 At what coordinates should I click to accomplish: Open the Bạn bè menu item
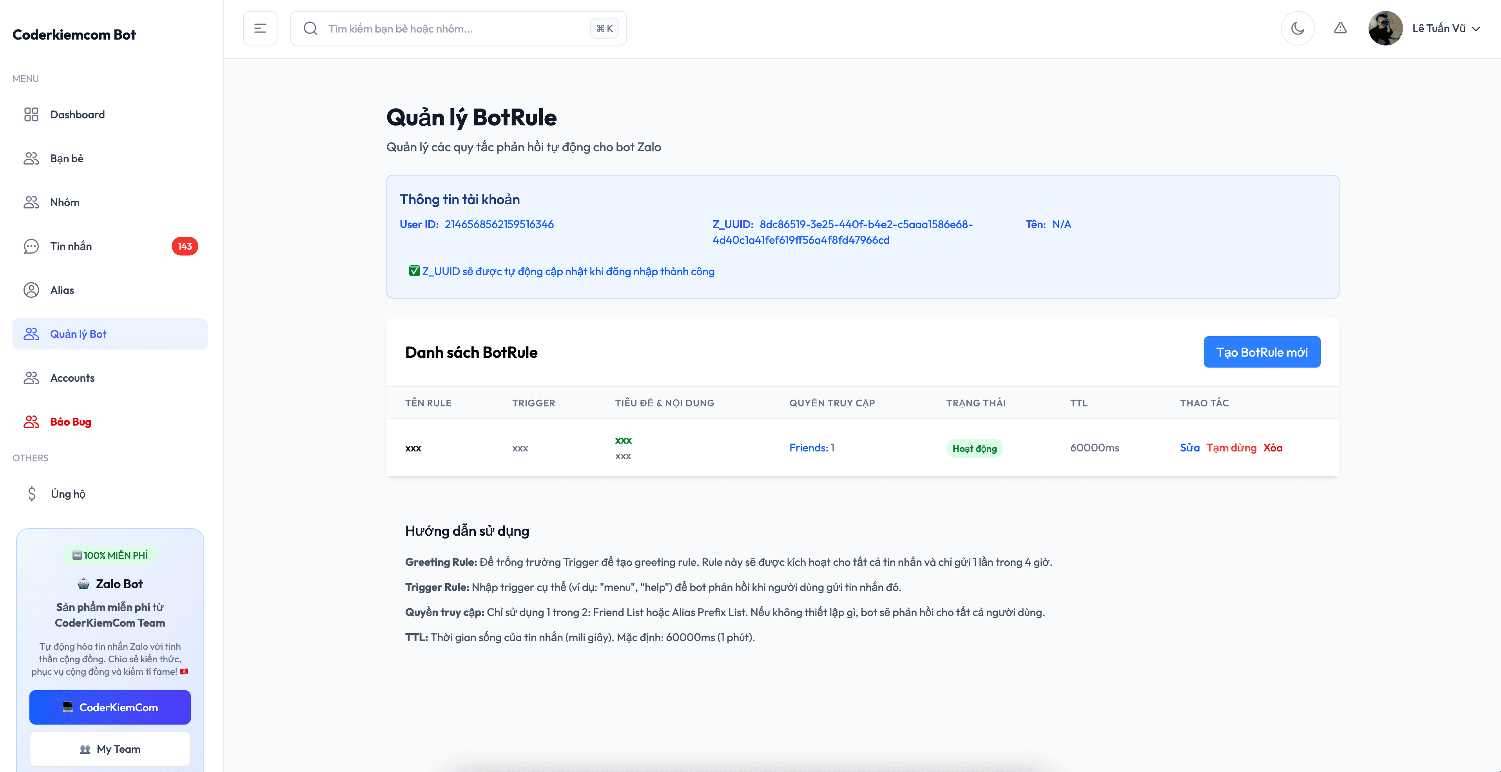pos(66,158)
